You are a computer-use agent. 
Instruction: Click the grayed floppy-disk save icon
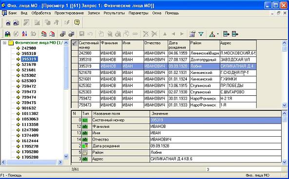82,34
